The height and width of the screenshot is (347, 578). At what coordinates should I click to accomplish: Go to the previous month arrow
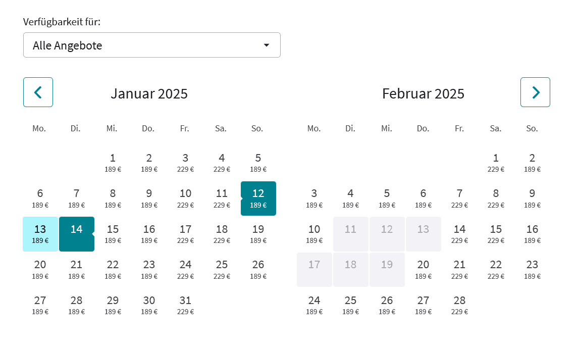point(38,92)
